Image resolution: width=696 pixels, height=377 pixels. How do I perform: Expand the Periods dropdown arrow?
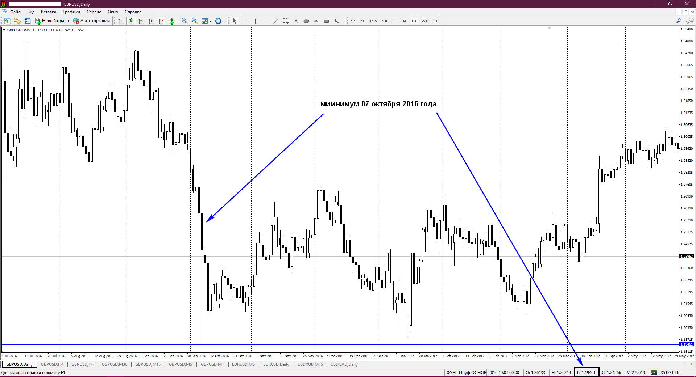tap(224, 21)
